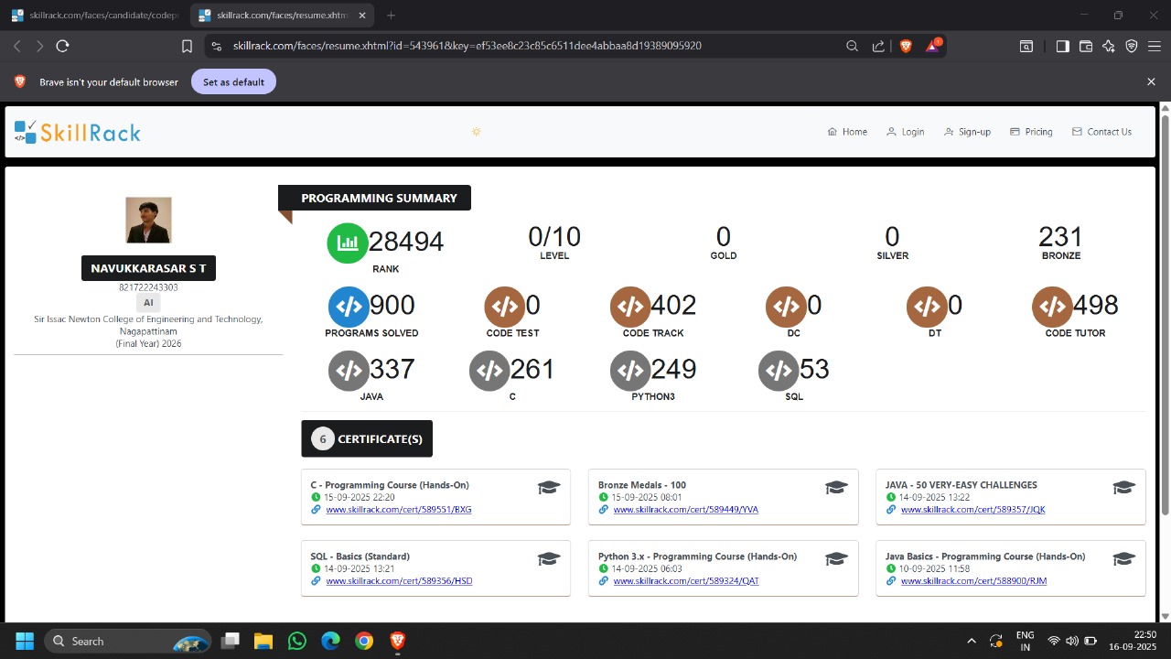
Task: Click the Code Track code icon
Action: [x=630, y=307]
